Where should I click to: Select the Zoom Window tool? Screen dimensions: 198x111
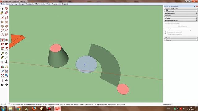click(6, 71)
